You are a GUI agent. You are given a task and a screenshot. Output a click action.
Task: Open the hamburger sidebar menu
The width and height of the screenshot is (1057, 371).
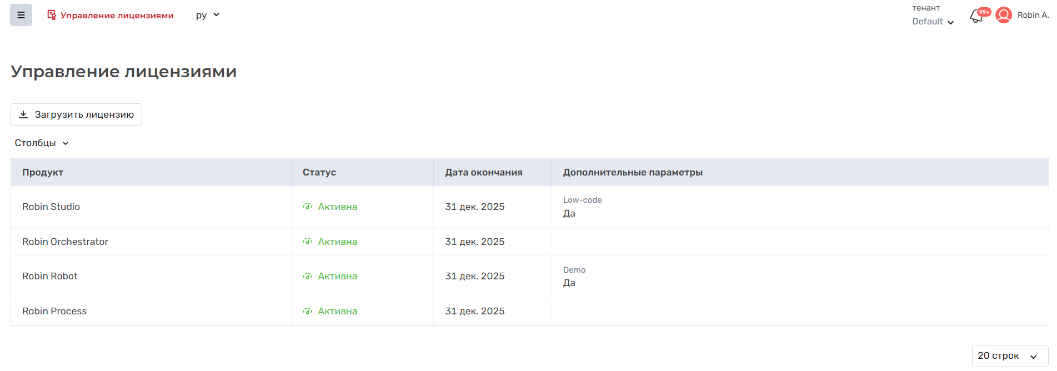21,15
